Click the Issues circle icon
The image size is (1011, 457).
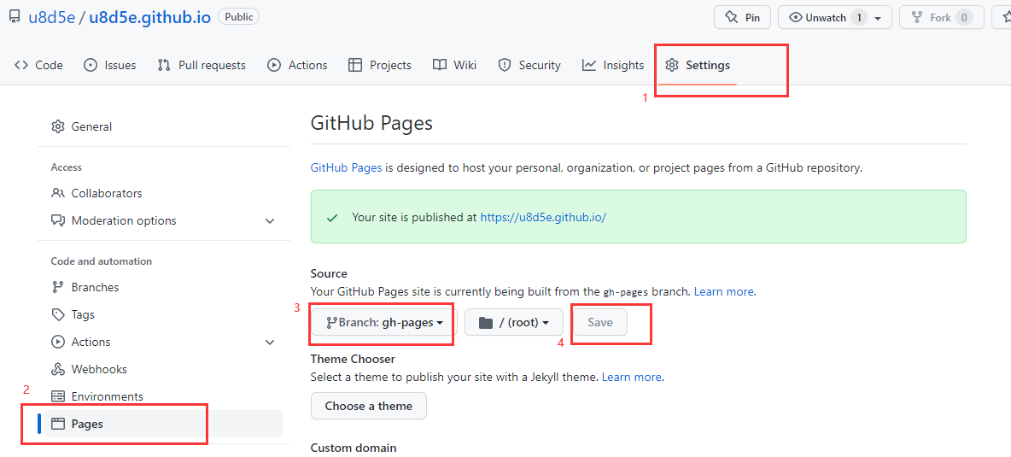(91, 65)
